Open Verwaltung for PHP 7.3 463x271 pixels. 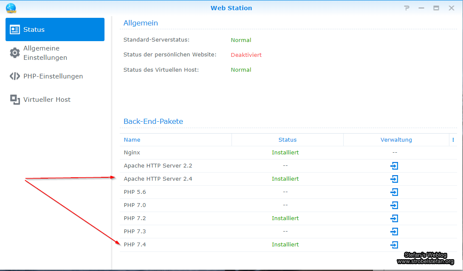coord(394,231)
